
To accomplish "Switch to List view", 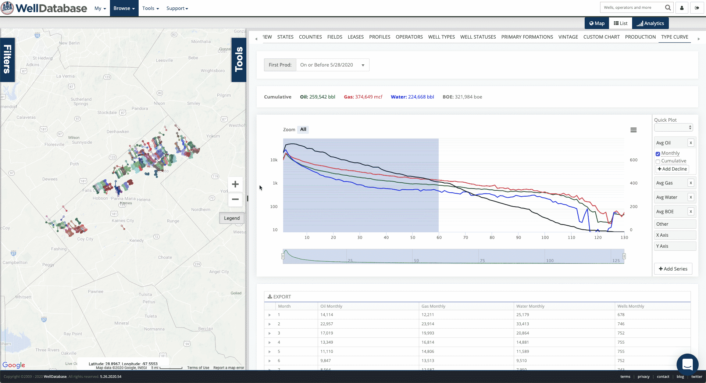I will pyautogui.click(x=620, y=23).
